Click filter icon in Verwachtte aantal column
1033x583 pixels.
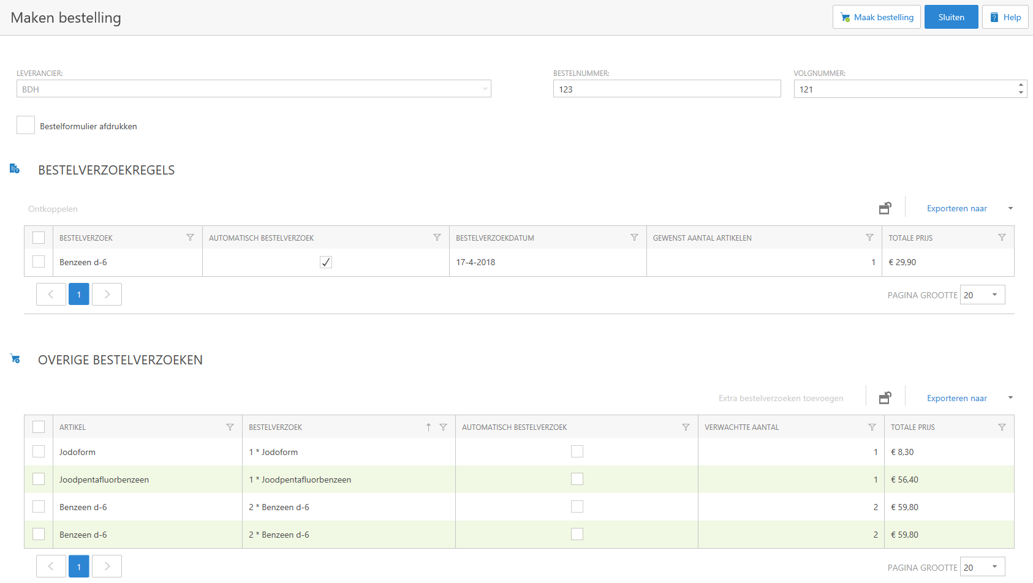point(872,427)
